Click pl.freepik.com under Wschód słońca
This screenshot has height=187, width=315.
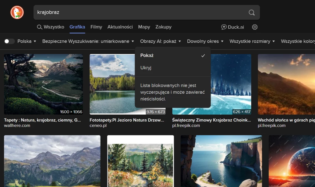[x=272, y=126]
